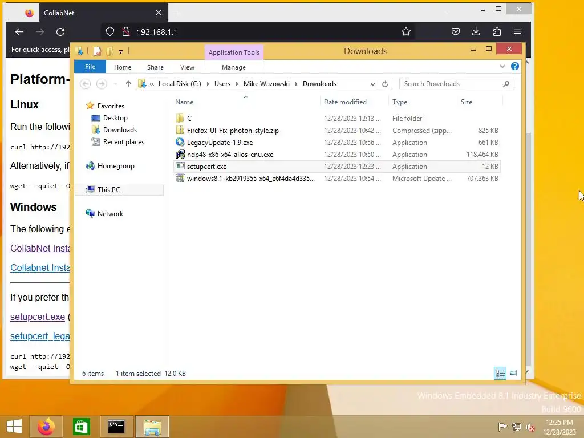Switch to the Share ribbon tab
Screen dimensions: 584x438
(x=155, y=67)
